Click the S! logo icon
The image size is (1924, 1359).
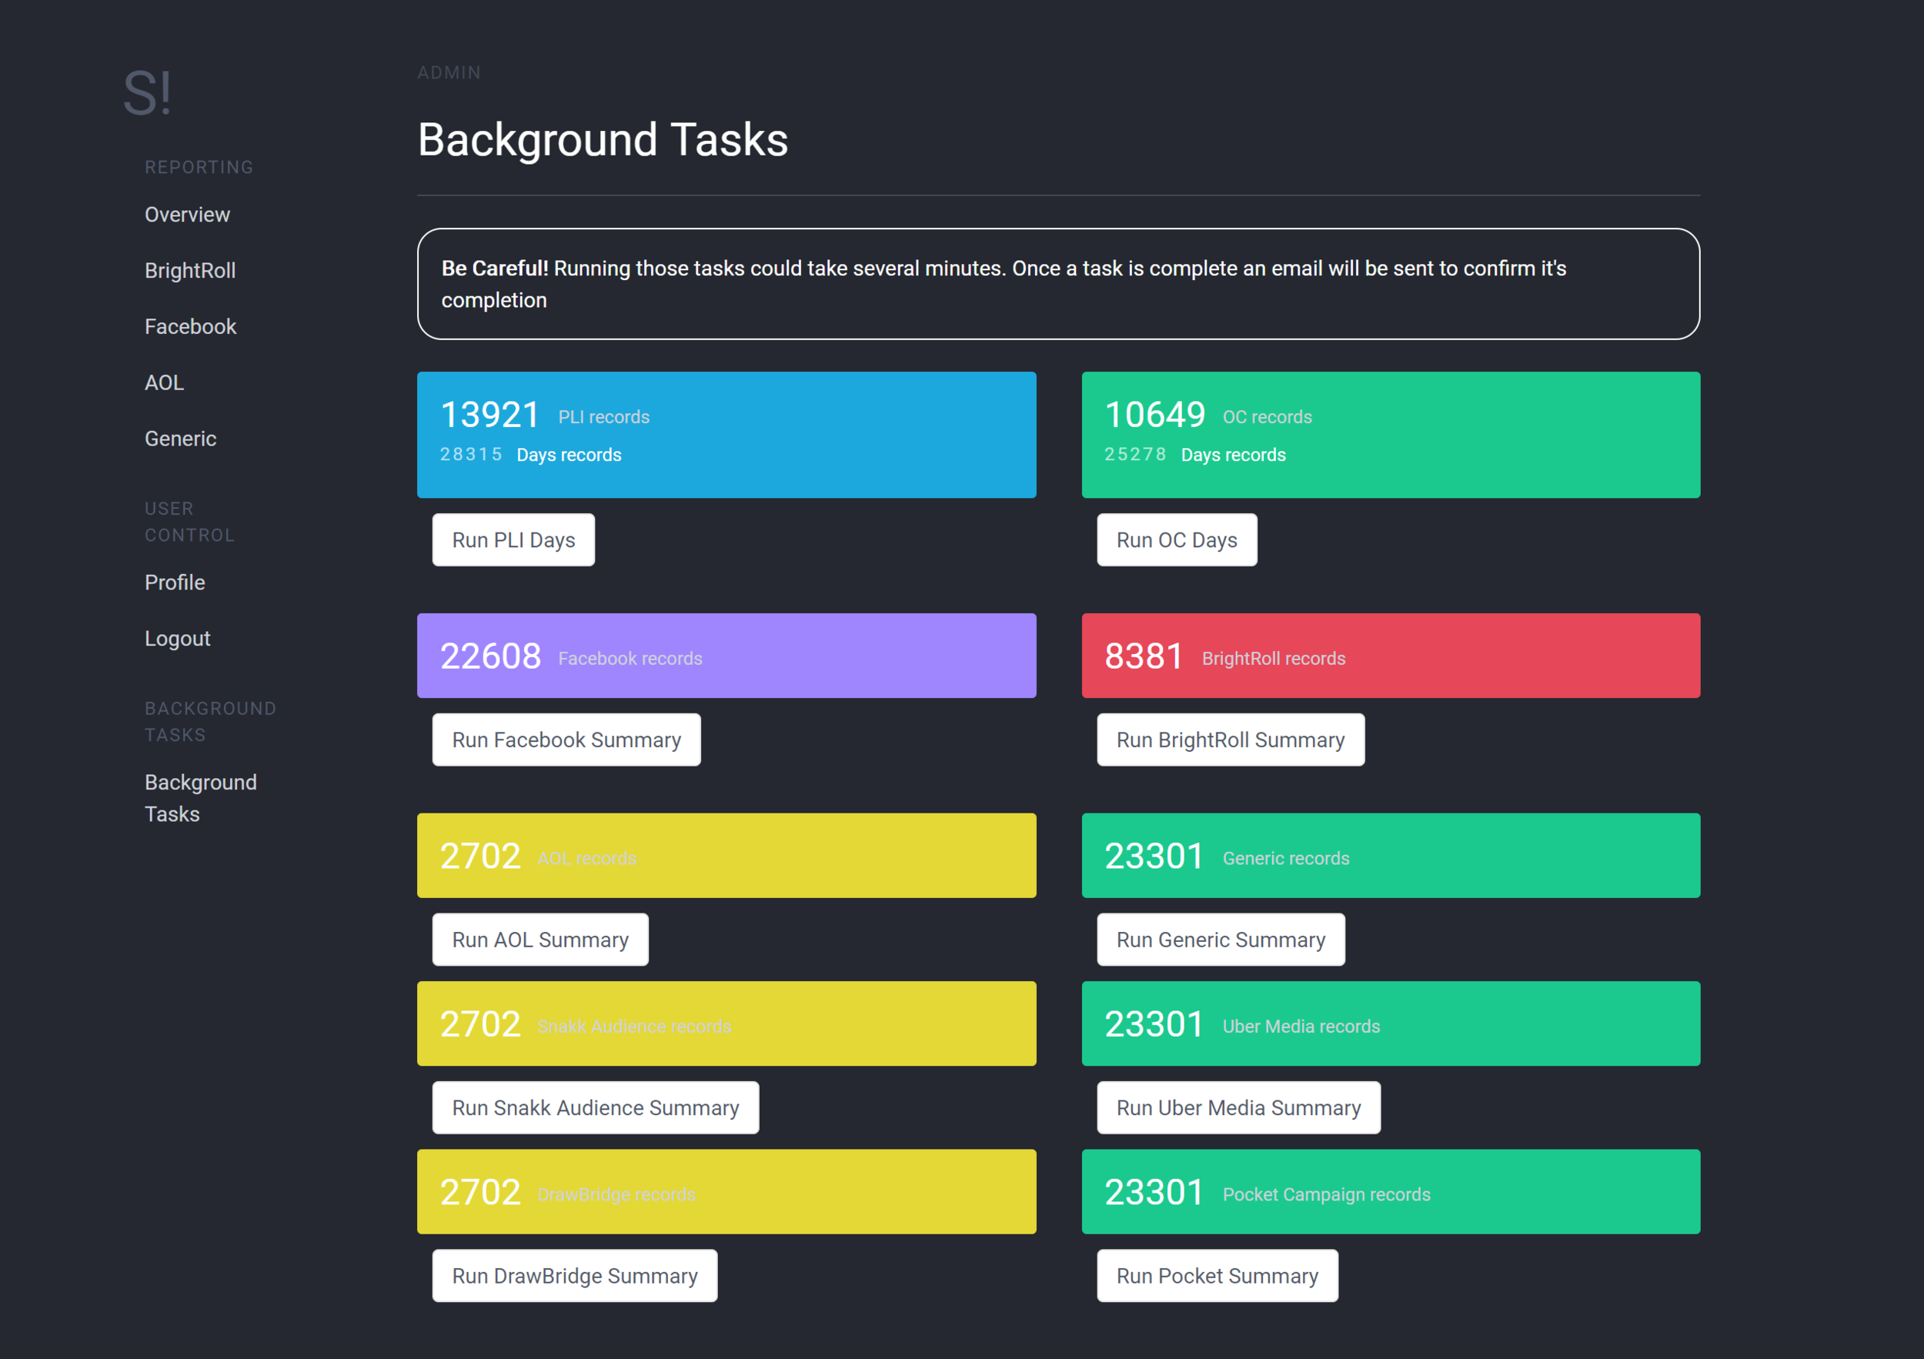[x=148, y=93]
